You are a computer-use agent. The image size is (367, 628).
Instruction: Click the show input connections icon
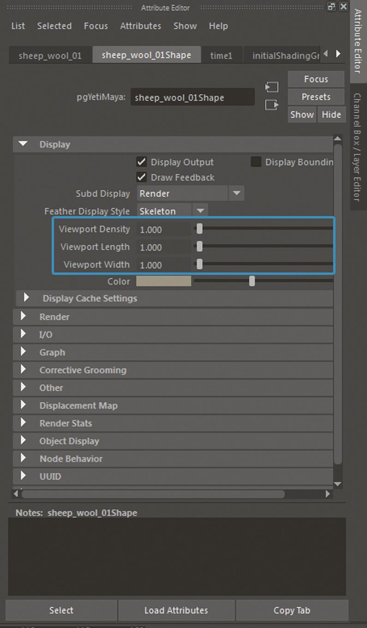pos(272,87)
